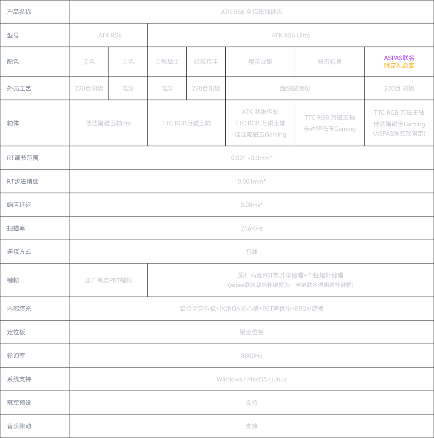Screen dimensions: 434x438
Task: Select the 白色 color cell
Action: [x=128, y=62]
